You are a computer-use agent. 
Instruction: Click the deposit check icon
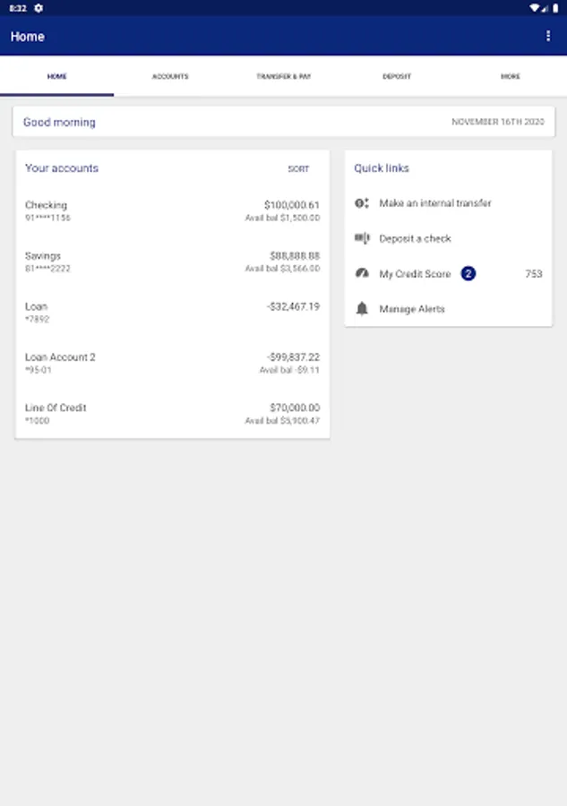362,238
